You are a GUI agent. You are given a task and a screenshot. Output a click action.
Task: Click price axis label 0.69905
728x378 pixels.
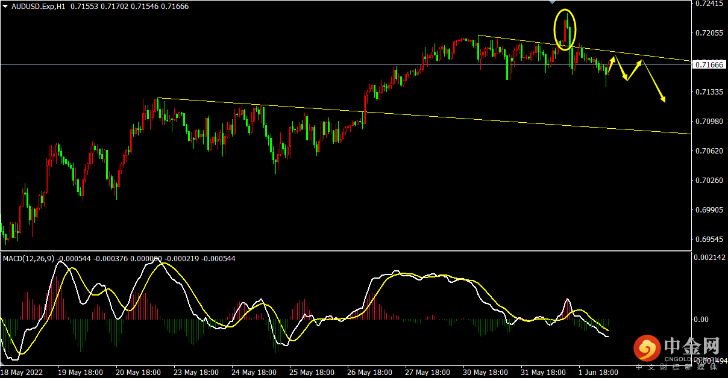(x=709, y=210)
